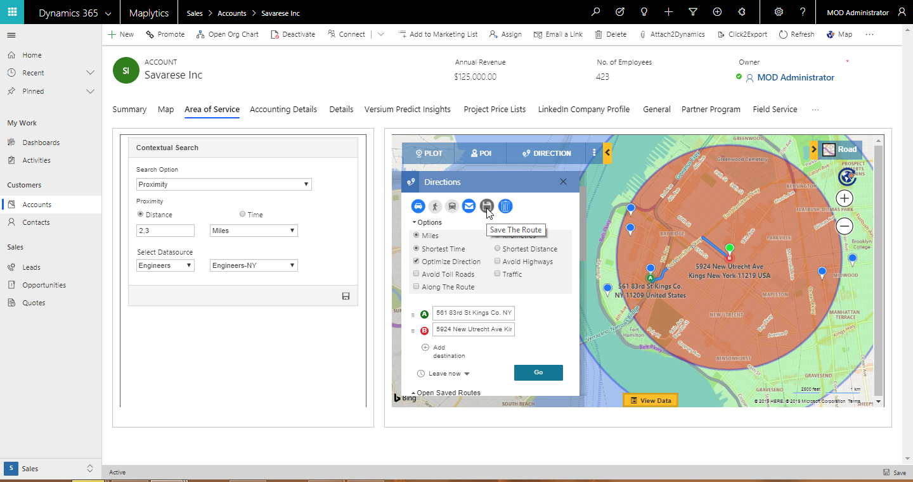Viewport: 913px width, 482px height.
Task: Email the route with the envelope icon
Action: [x=469, y=206]
